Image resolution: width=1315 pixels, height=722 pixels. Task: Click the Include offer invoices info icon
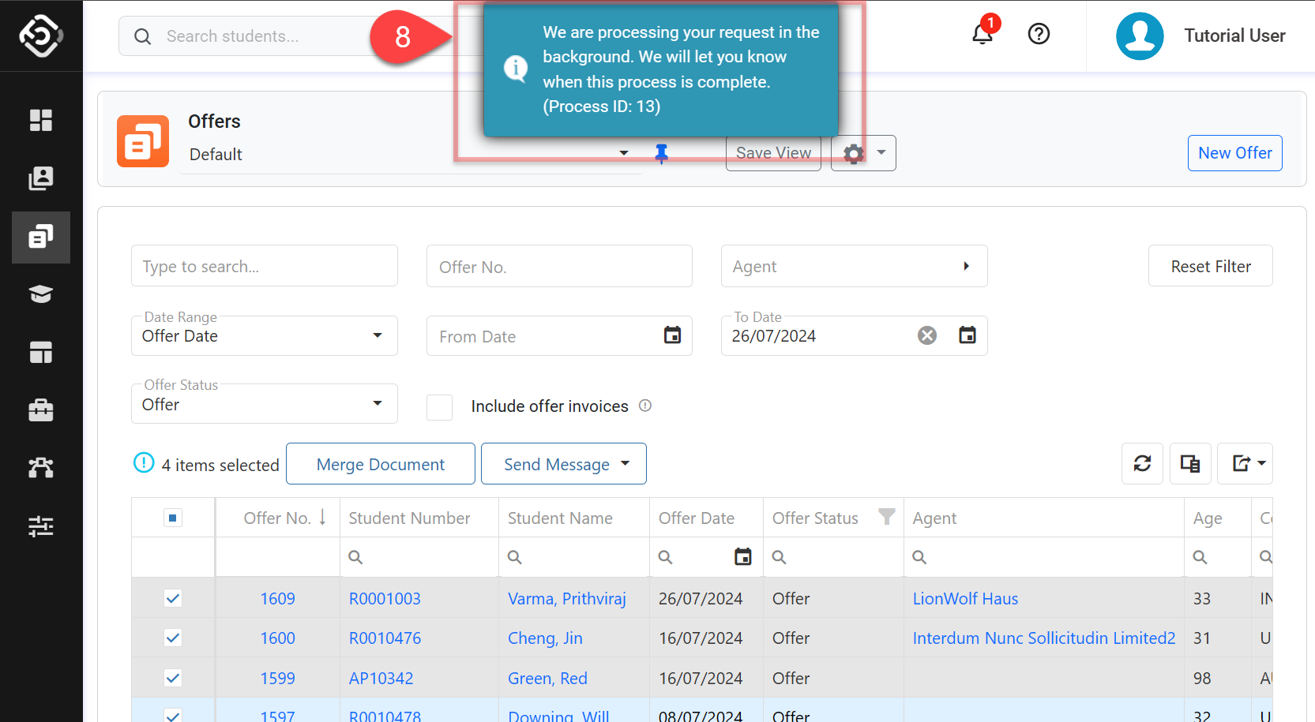pos(645,406)
